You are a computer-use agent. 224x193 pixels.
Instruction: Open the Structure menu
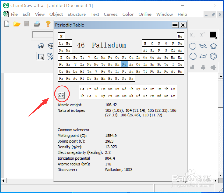[77, 14]
